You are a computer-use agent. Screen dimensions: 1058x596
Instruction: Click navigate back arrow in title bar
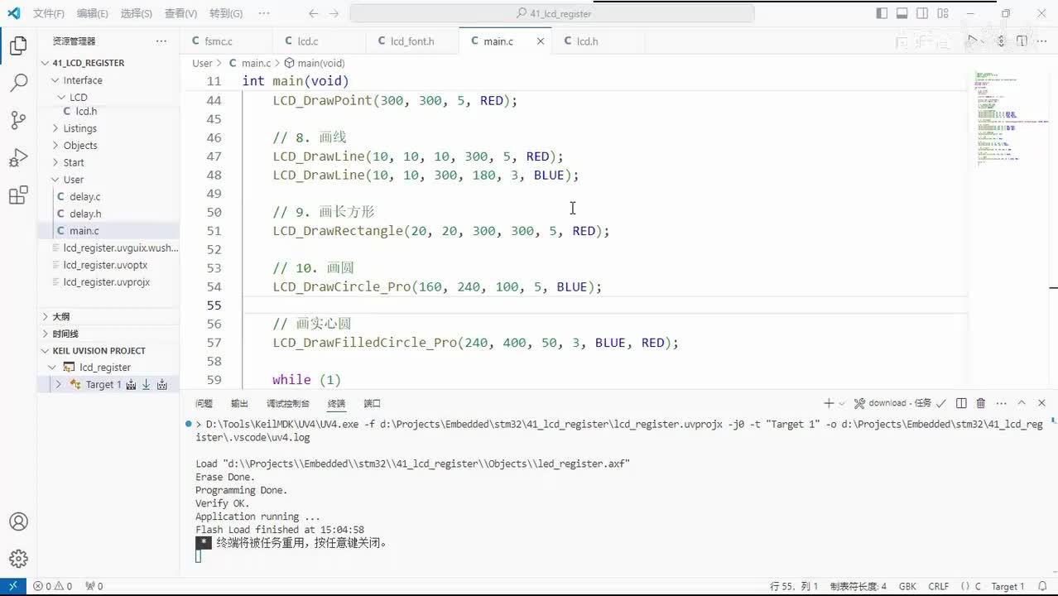[x=313, y=13]
